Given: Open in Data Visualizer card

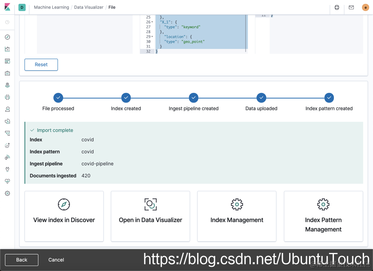Looking at the screenshot, I should [x=151, y=216].
